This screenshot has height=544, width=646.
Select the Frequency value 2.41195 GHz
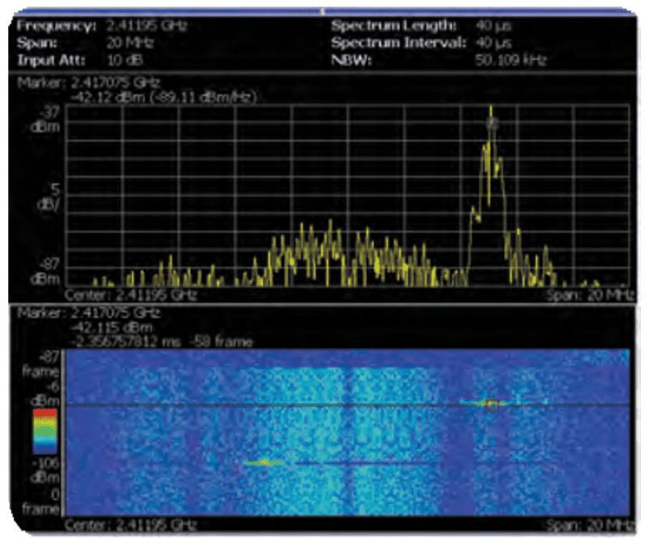[x=147, y=26]
